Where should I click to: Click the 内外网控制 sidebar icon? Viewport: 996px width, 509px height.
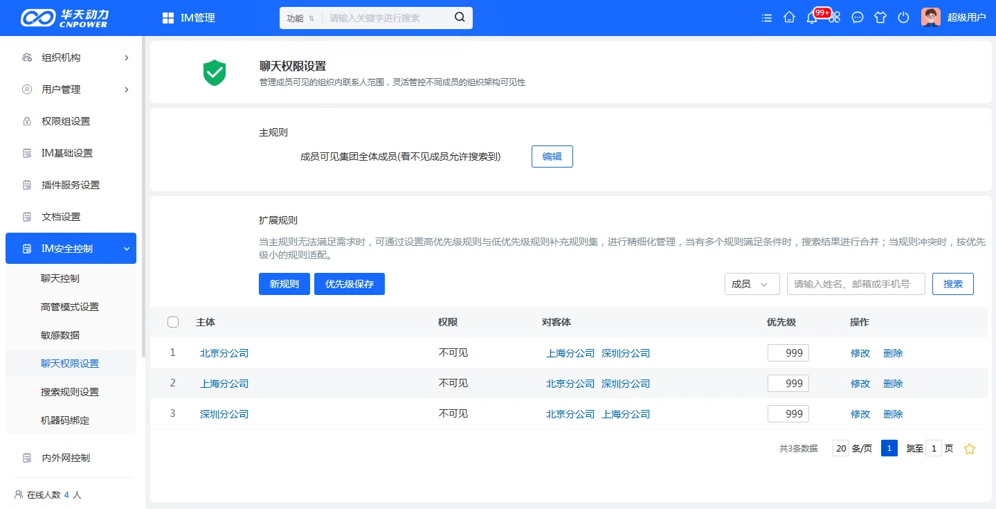[x=27, y=458]
